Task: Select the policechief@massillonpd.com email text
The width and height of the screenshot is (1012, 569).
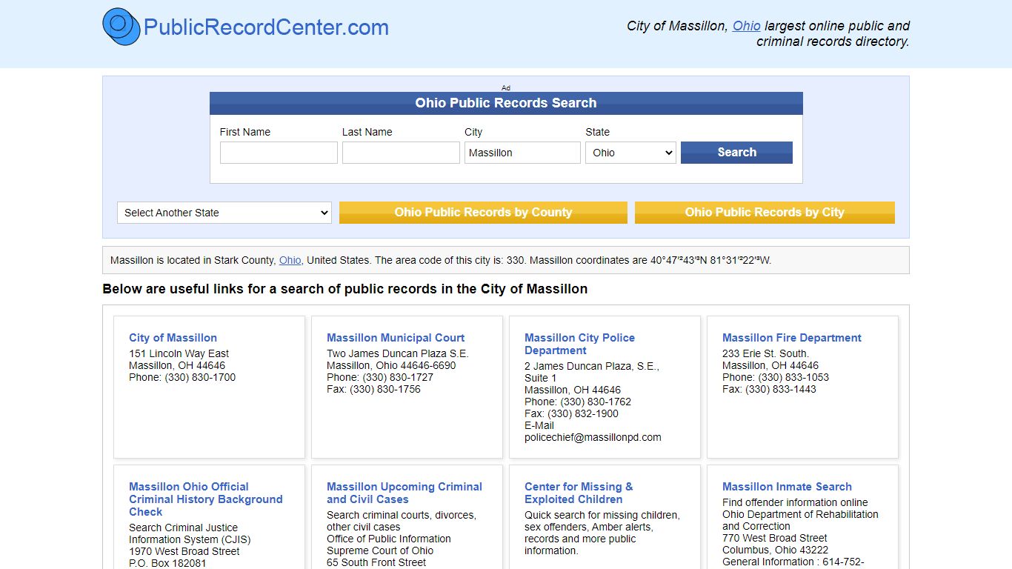Action: 593,437
